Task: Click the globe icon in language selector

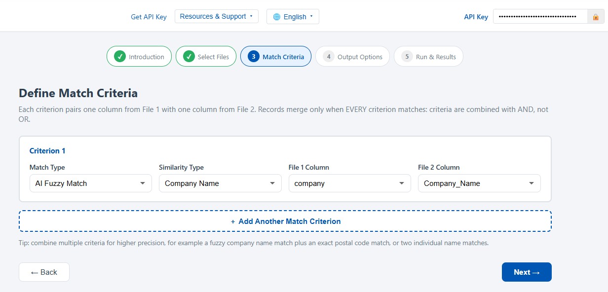Action: (x=277, y=17)
